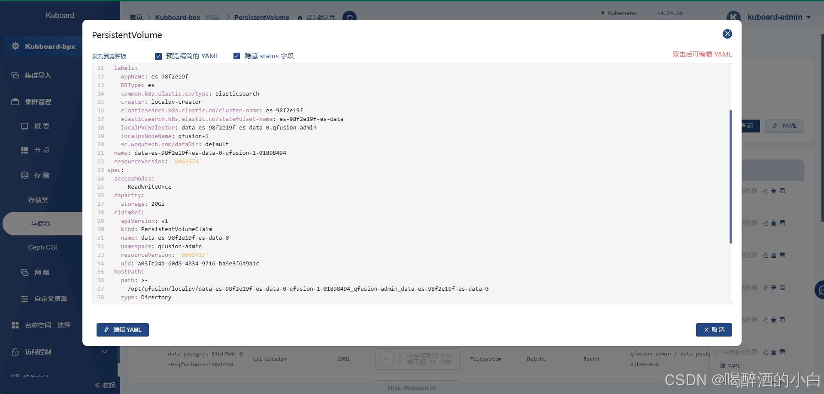The image size is (824, 394).
Task: Click 复制到剪贴板 link
Action: click(109, 56)
